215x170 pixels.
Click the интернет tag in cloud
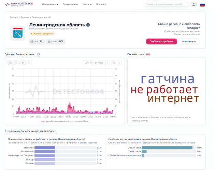coord(173,99)
